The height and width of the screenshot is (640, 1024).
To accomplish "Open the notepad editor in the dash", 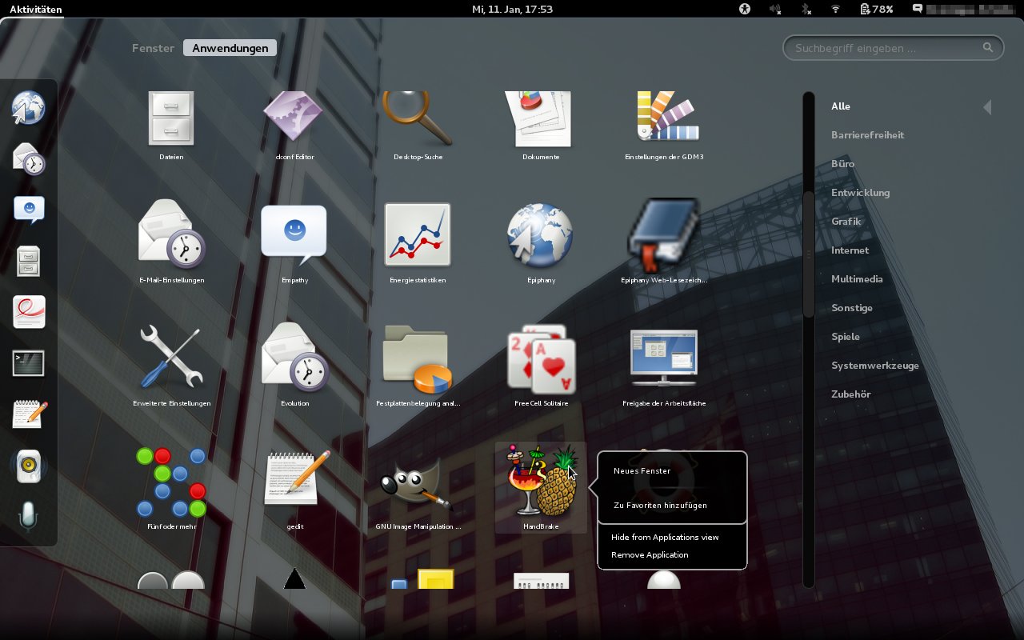I will (x=29, y=414).
